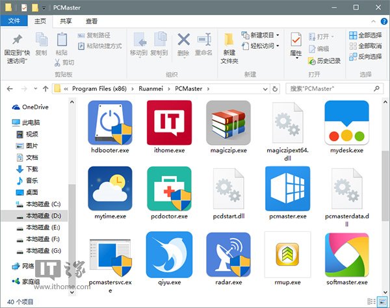Open Music (音乐) in sidebar

(27, 181)
